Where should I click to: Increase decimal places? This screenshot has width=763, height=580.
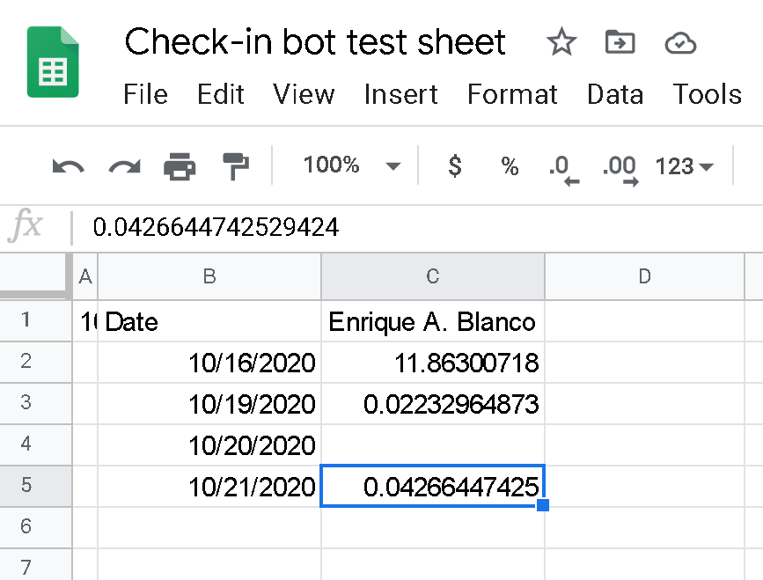tap(621, 170)
